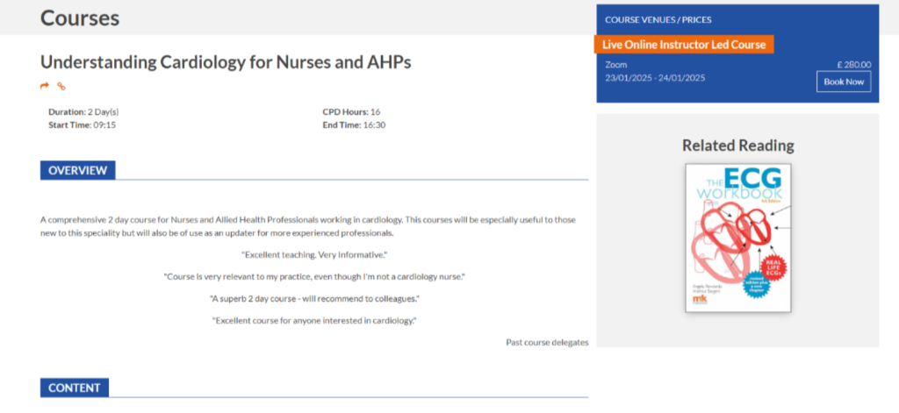Viewport: 899px width, 413px height.
Task: Click the orange share arrow icon
Action: tap(45, 86)
